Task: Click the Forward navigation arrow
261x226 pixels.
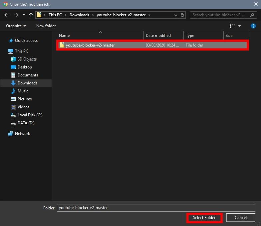Action: click(x=16, y=15)
